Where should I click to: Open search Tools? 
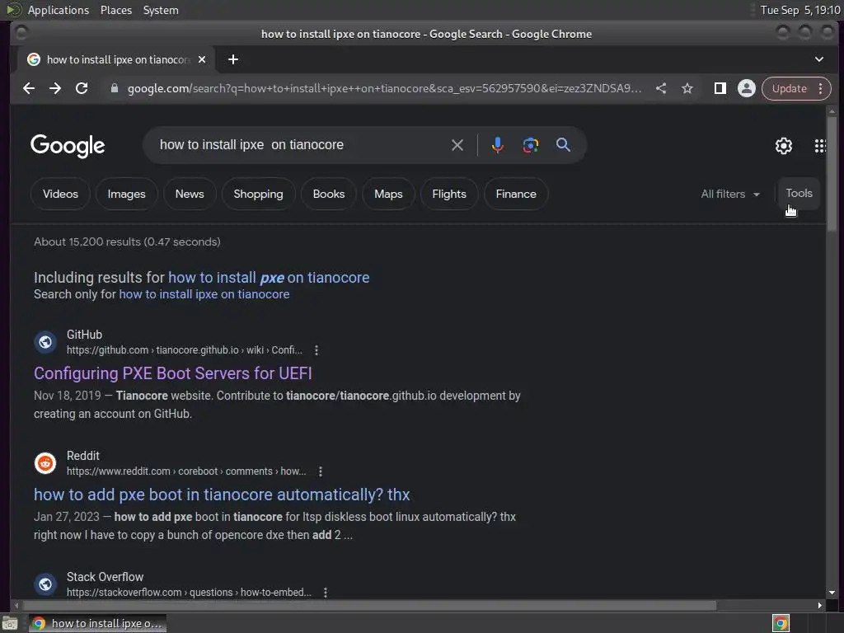pos(799,193)
